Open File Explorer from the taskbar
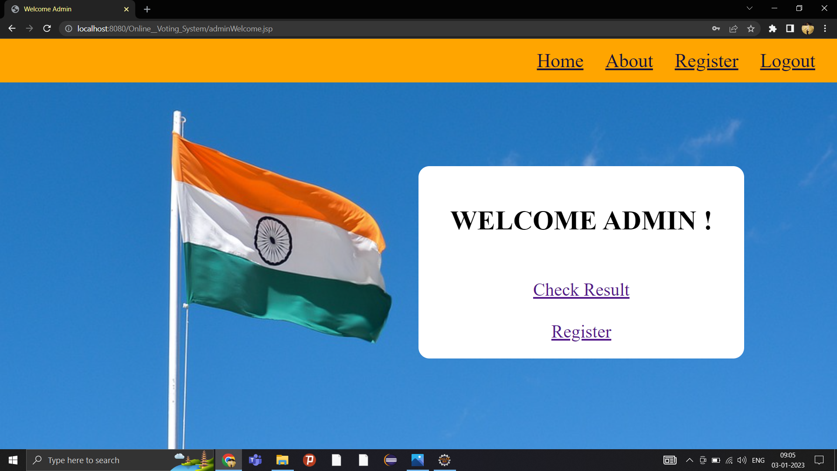Image resolution: width=837 pixels, height=471 pixels. pos(282,460)
